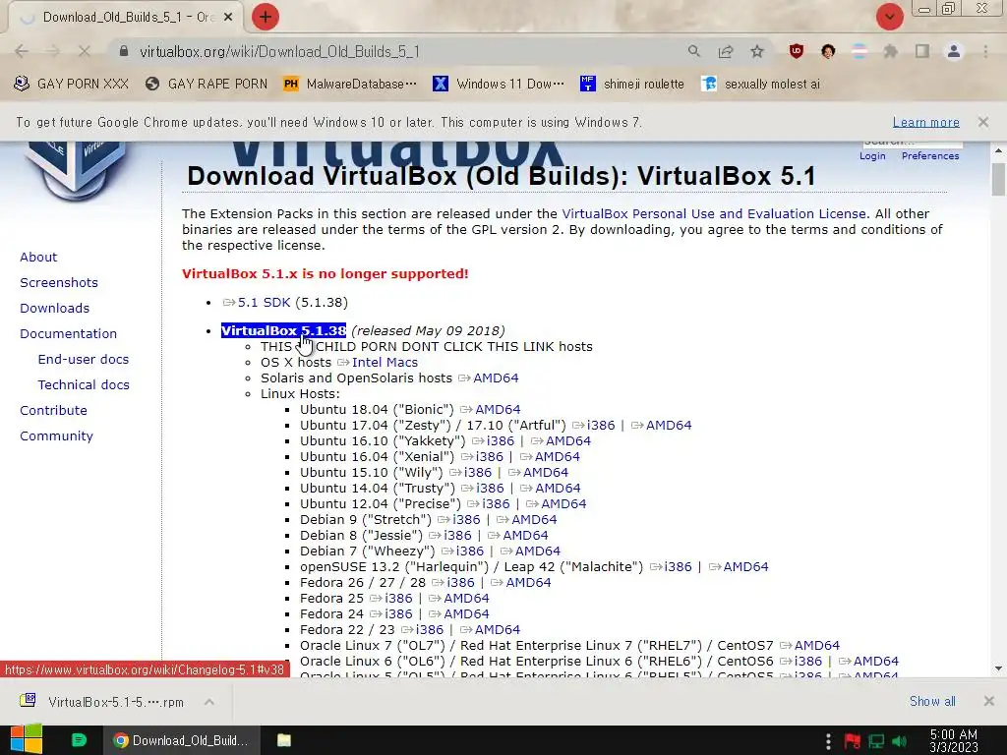Open Contribute in the sidebar

click(x=53, y=410)
